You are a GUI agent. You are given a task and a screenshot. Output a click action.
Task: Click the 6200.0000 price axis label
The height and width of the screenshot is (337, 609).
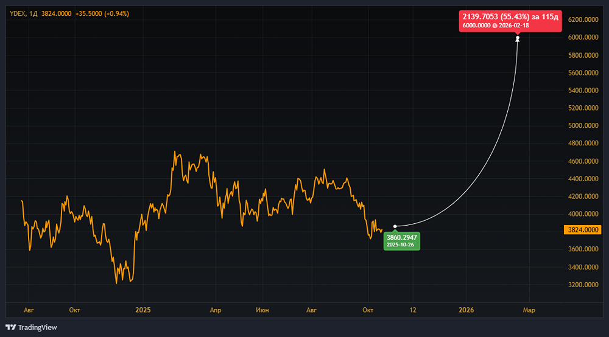tap(583, 19)
